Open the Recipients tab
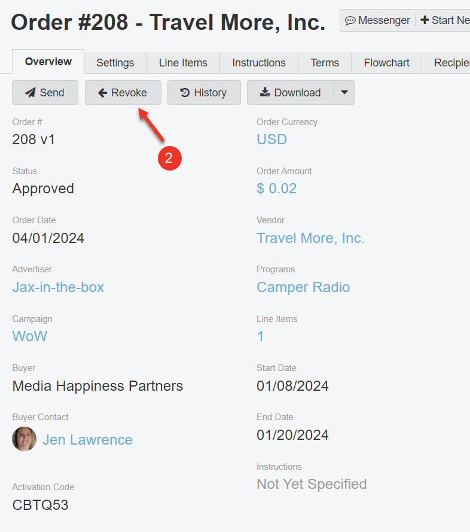The image size is (470, 532). (448, 63)
